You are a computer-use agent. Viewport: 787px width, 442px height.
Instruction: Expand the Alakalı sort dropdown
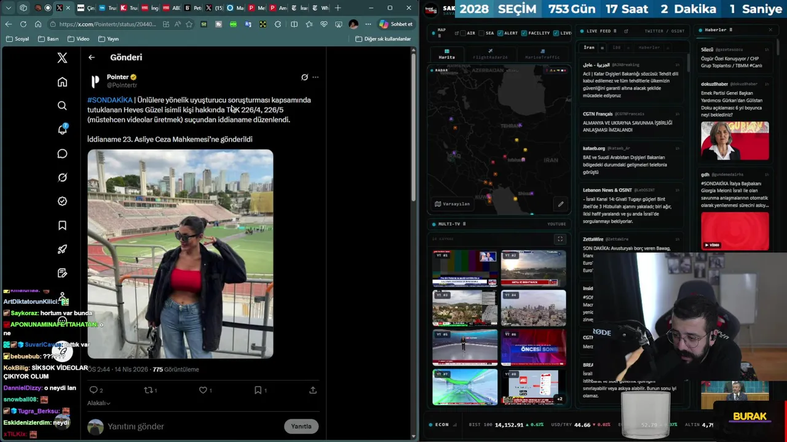click(x=98, y=403)
